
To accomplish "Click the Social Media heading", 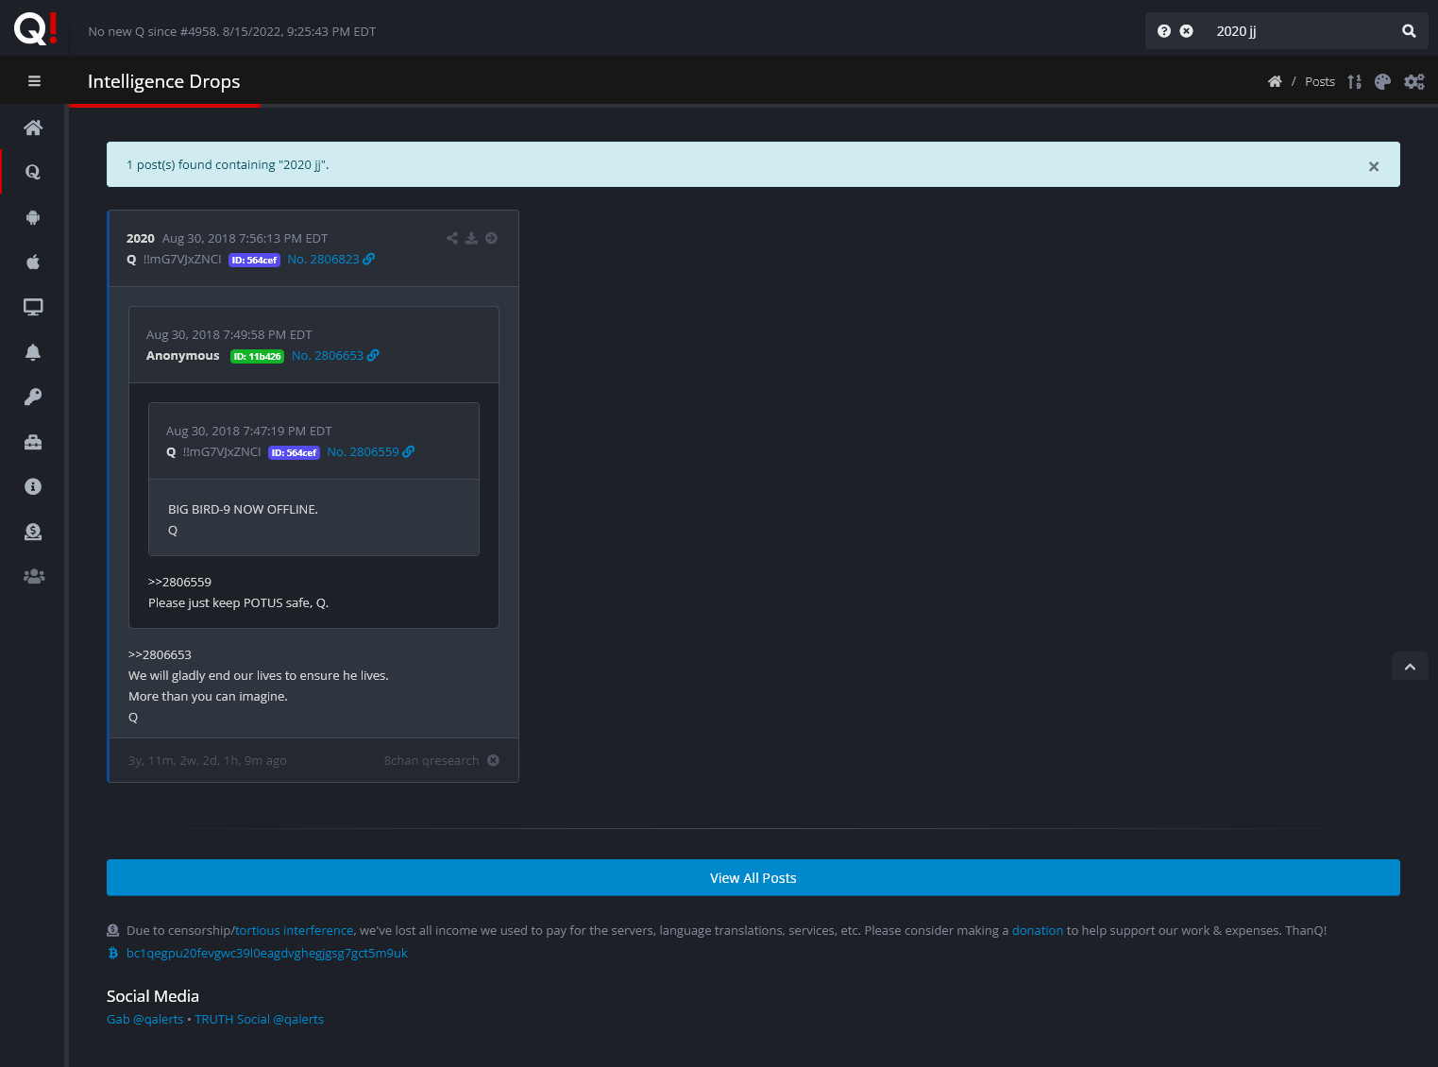I will pos(153,996).
